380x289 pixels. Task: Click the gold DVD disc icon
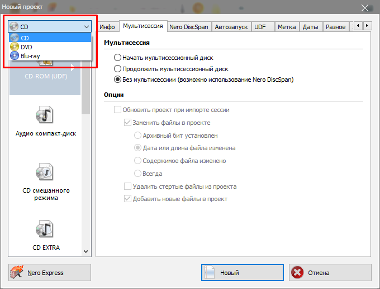[15, 46]
